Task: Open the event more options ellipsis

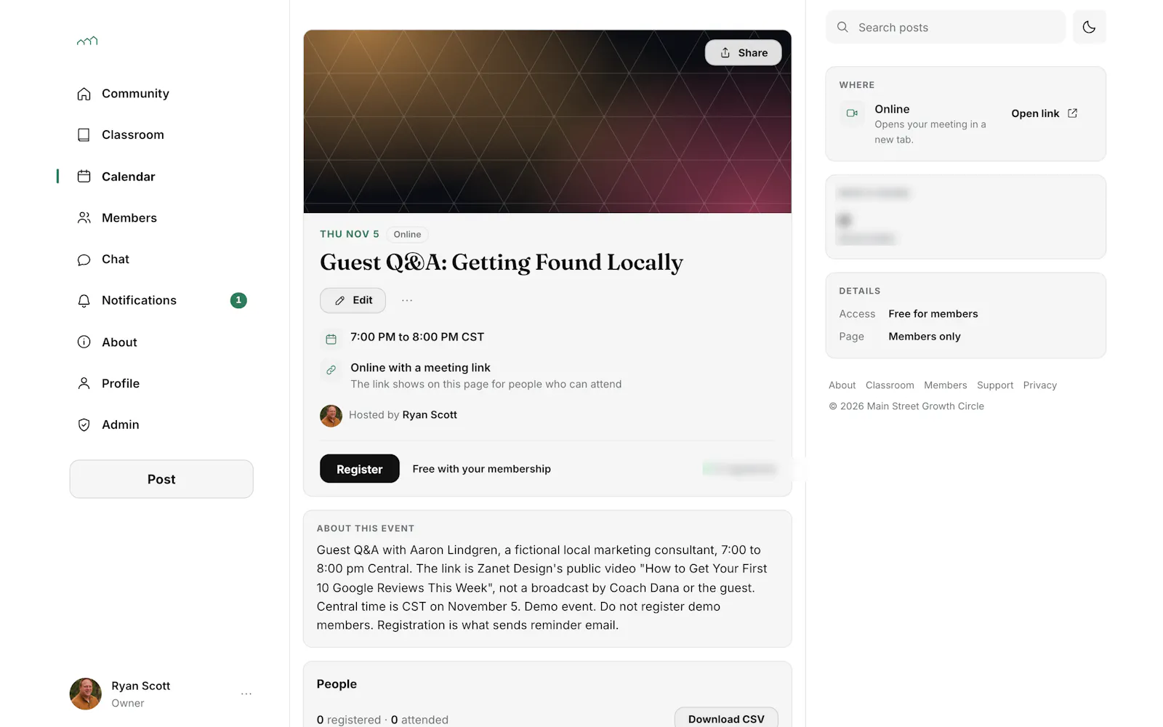Action: tap(407, 300)
